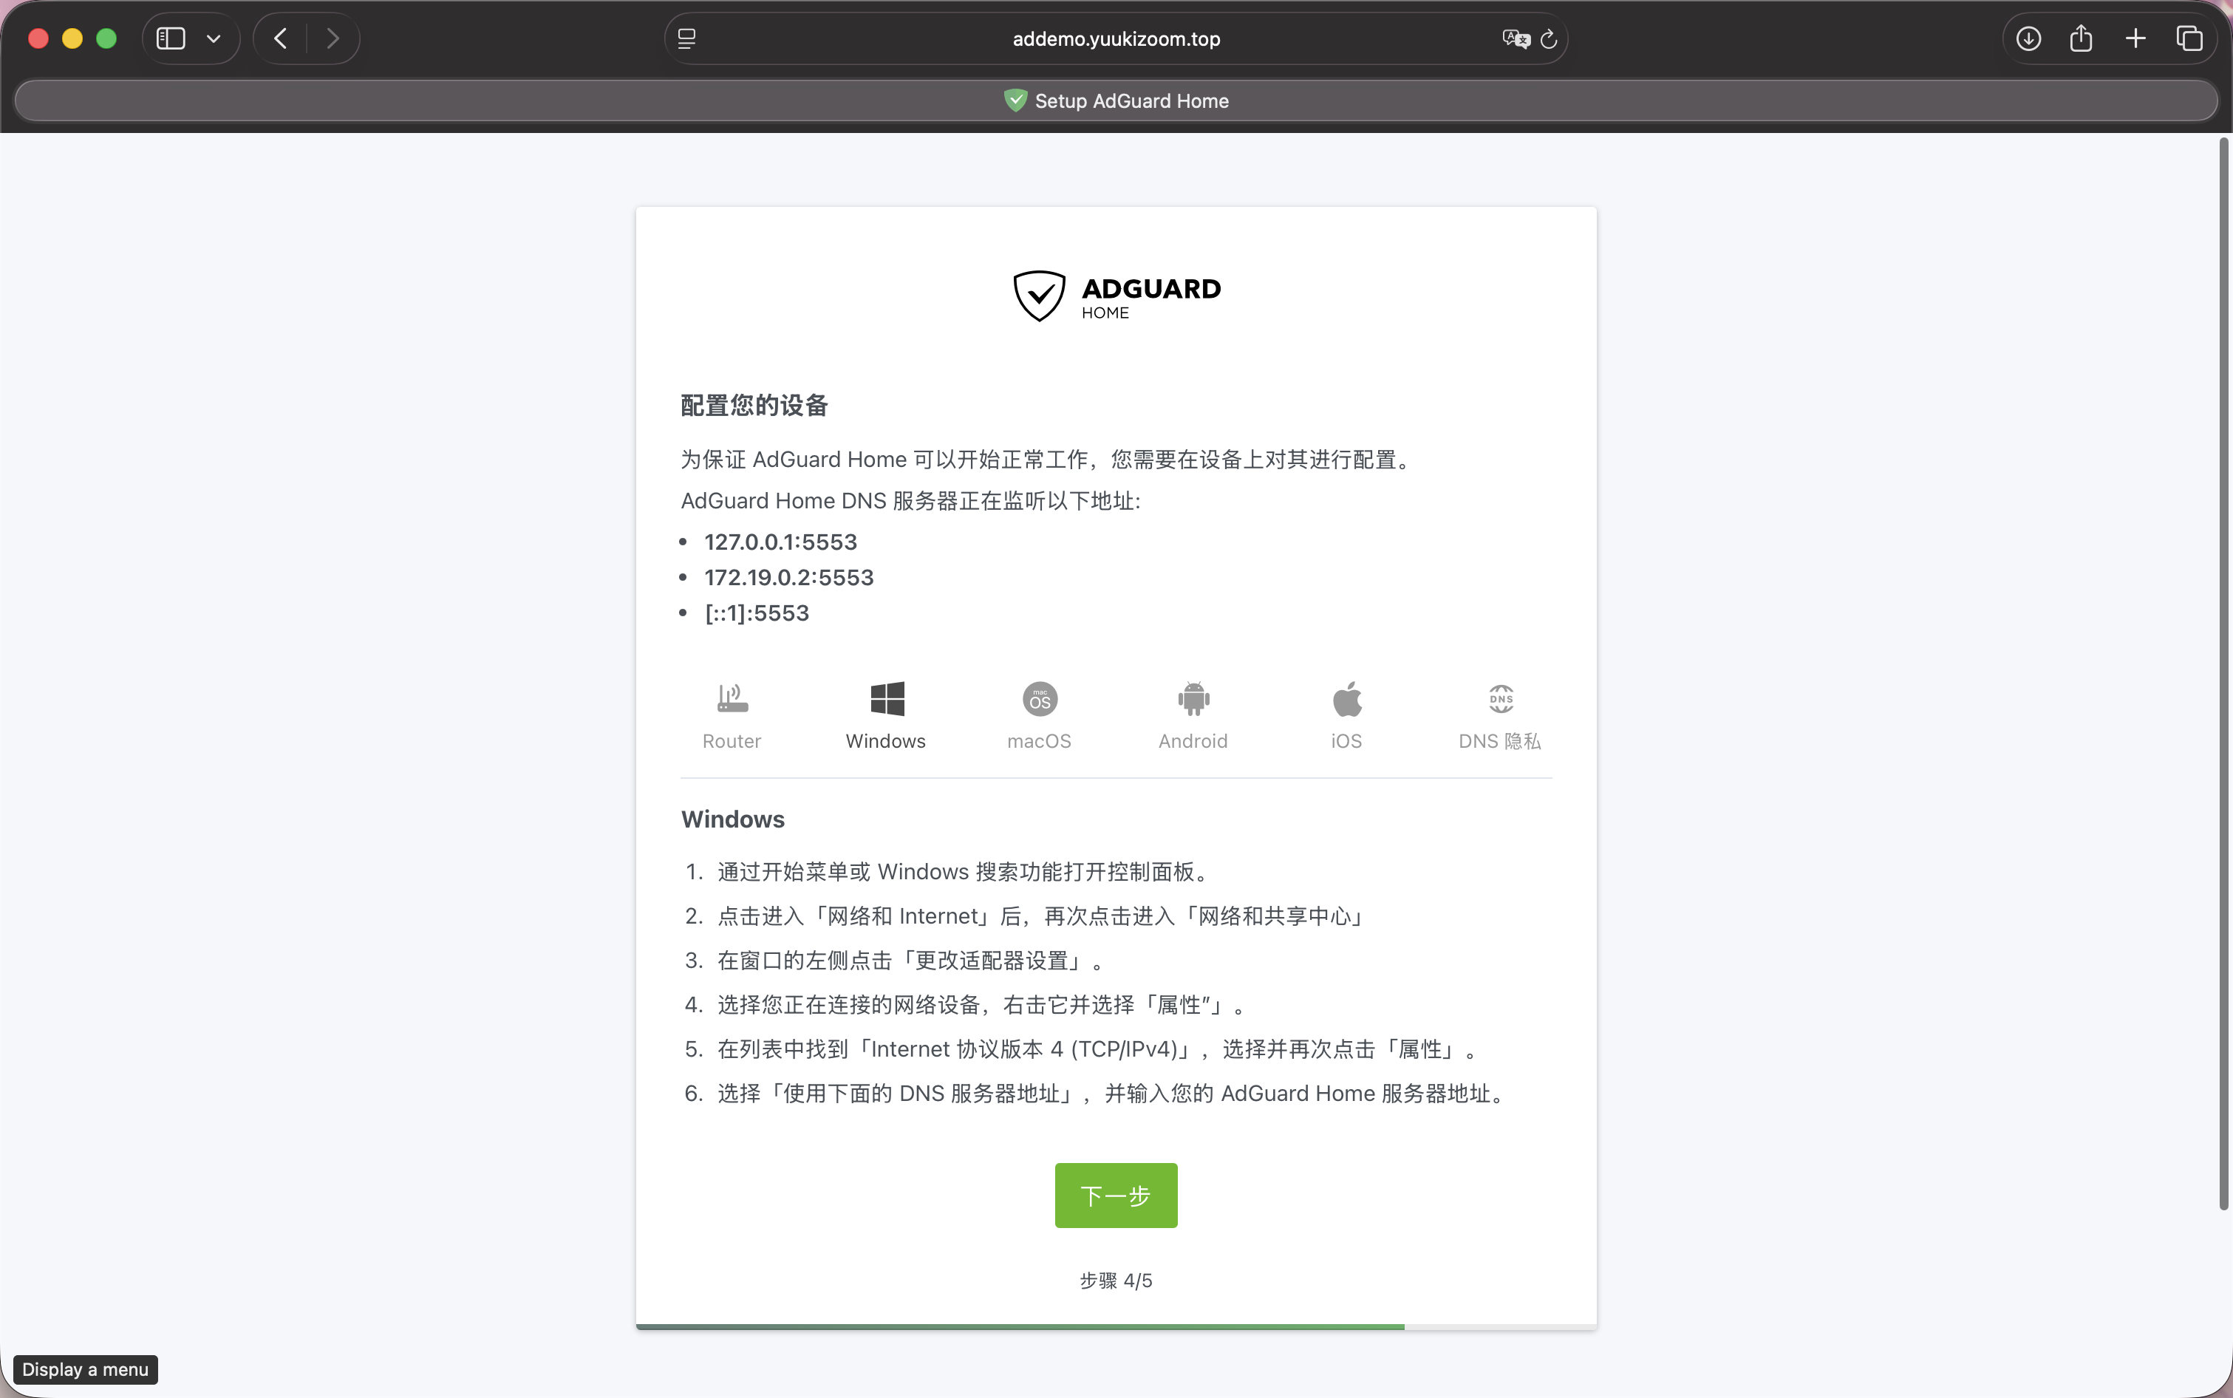Open the page reader menu icon

(x=687, y=39)
